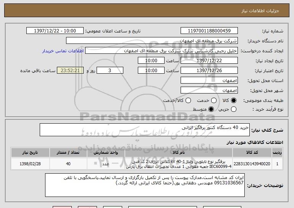The height and width of the screenshot is (208, 294).
Task: Click the buyer notes text area
Action: (145, 185)
